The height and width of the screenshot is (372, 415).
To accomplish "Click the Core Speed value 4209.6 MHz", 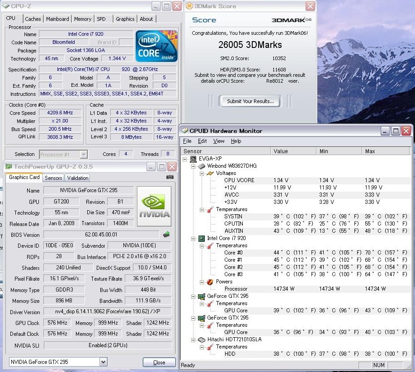I will (x=60, y=113).
